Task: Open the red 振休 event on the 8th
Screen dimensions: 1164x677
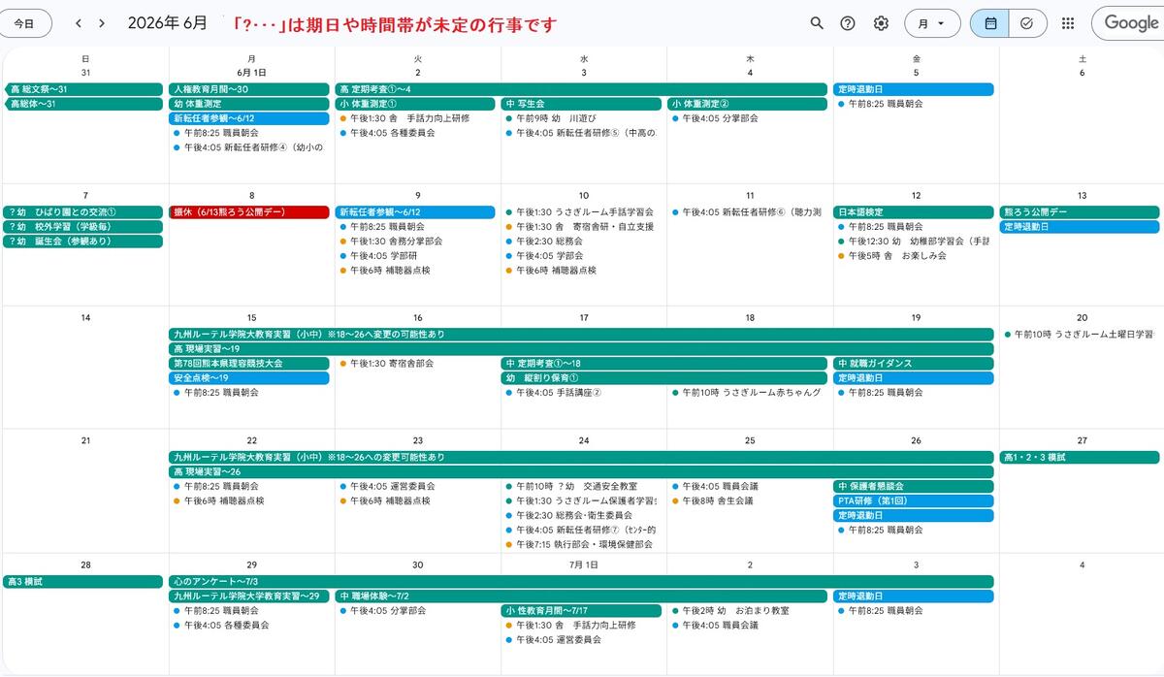Action: tap(249, 212)
